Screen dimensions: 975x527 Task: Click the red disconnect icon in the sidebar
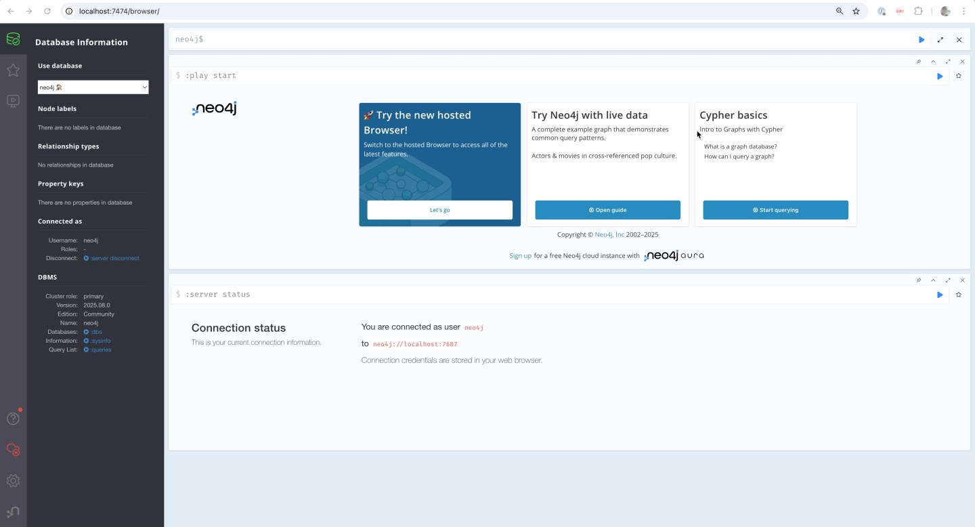(13, 449)
